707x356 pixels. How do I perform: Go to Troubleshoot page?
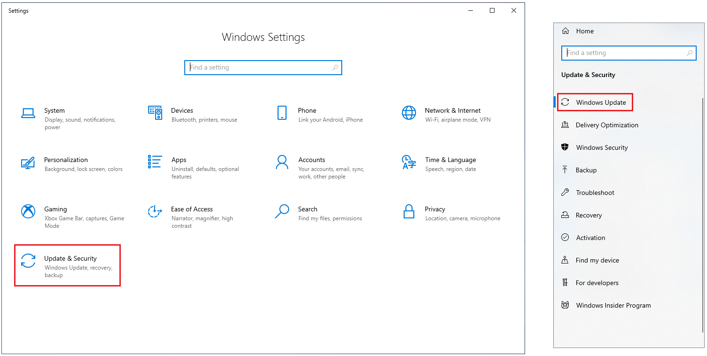point(595,193)
